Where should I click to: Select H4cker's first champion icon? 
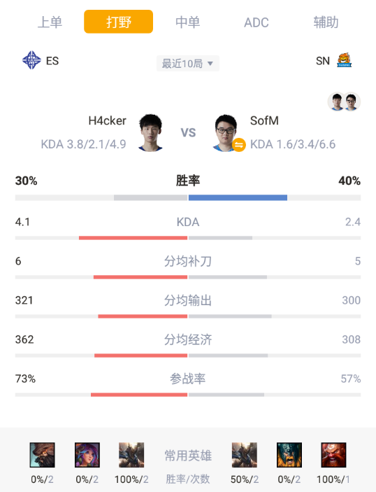click(x=43, y=455)
